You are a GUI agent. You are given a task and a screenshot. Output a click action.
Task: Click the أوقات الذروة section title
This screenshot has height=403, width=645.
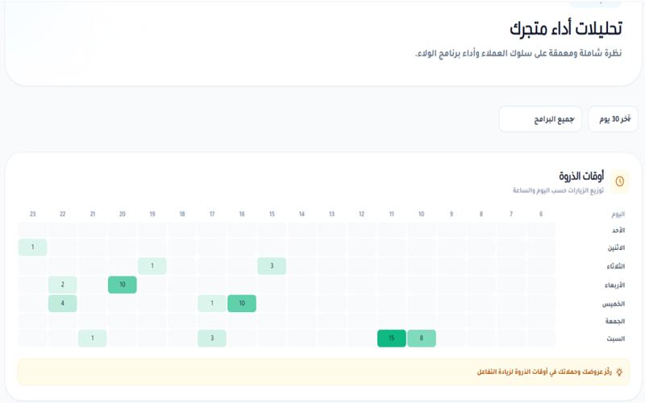(x=581, y=177)
